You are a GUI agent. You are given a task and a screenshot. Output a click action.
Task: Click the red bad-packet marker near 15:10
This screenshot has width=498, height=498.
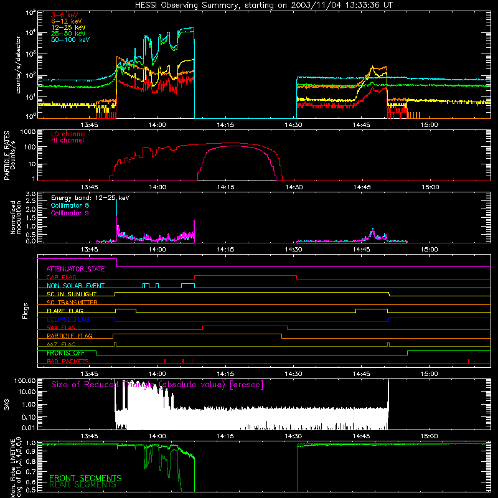coord(469,361)
